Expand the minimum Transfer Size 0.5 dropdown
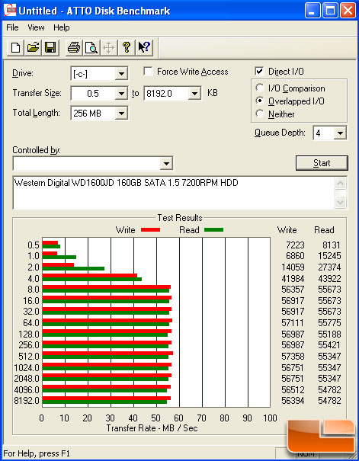This screenshot has width=359, height=461. (121, 94)
